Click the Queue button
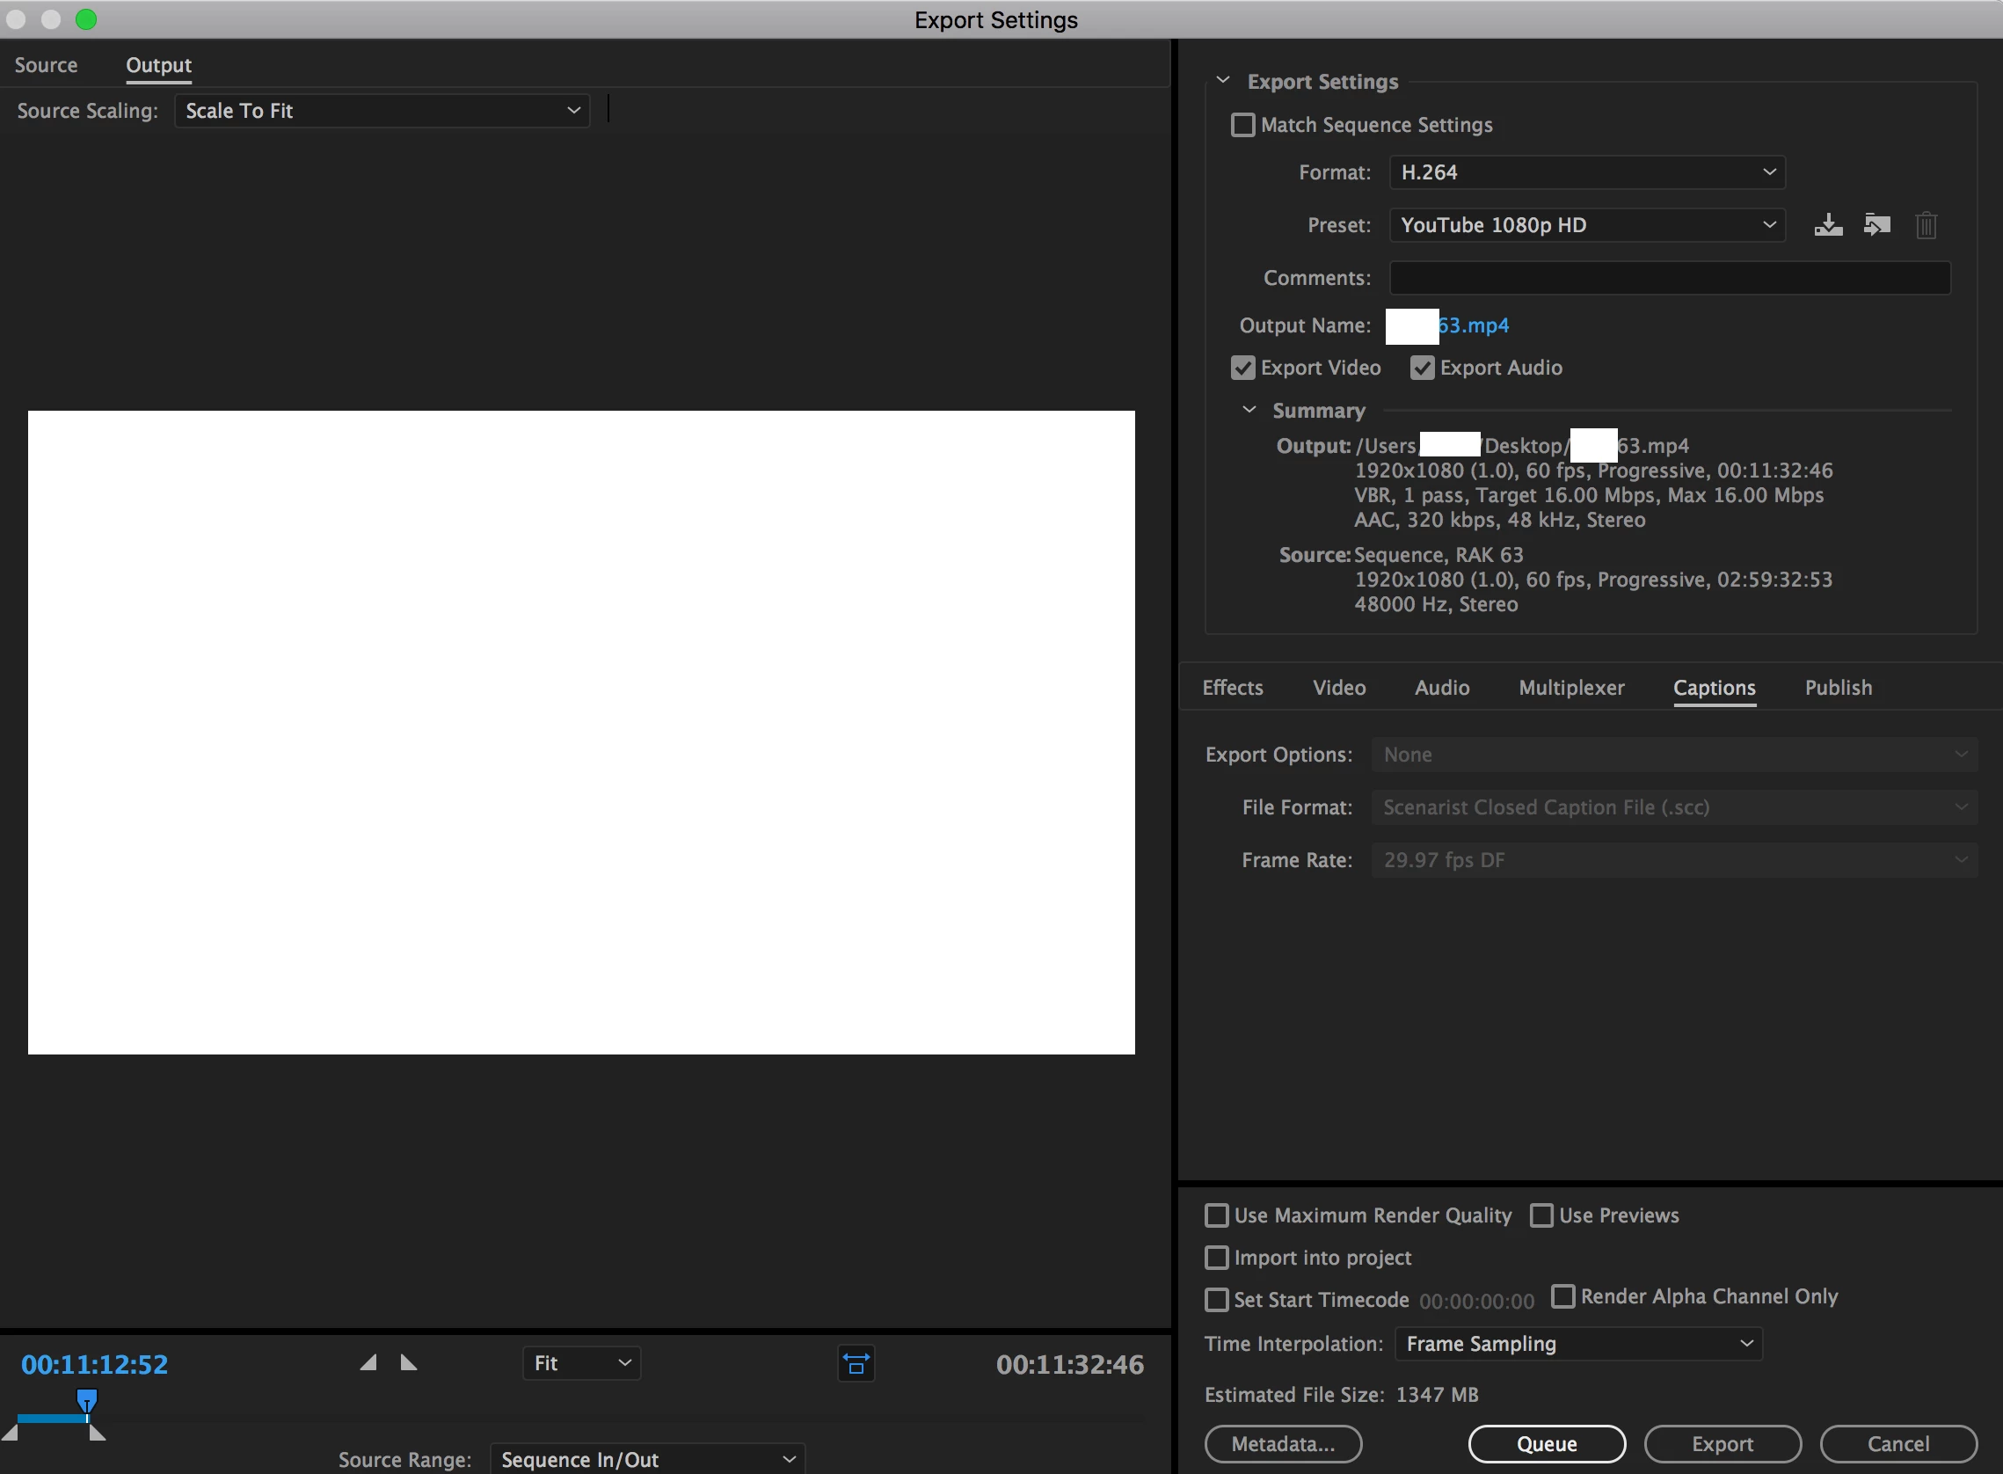 point(1547,1444)
